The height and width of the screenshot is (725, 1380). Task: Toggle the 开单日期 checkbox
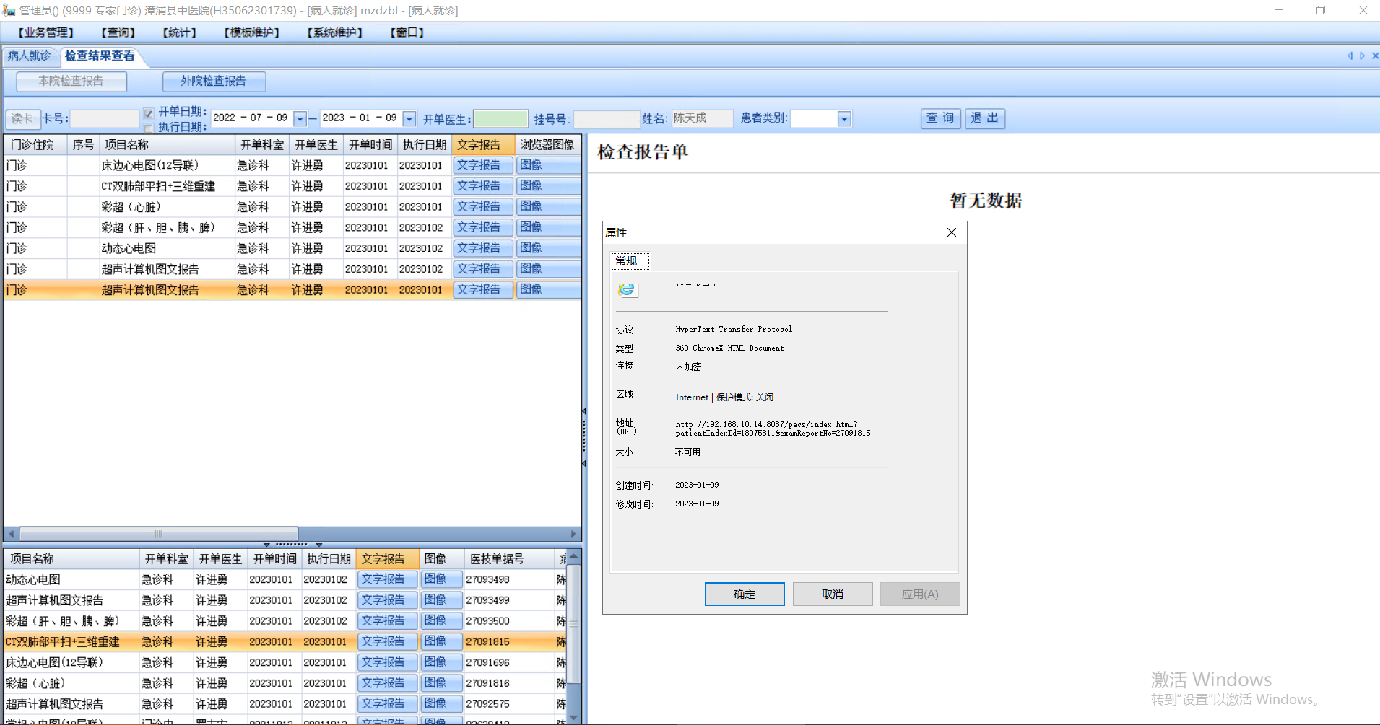149,113
